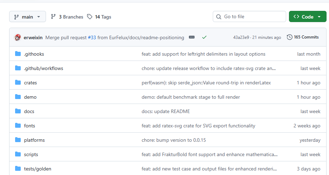Click the folder icon beside fonts
The width and height of the screenshot is (329, 175).
point(18,125)
